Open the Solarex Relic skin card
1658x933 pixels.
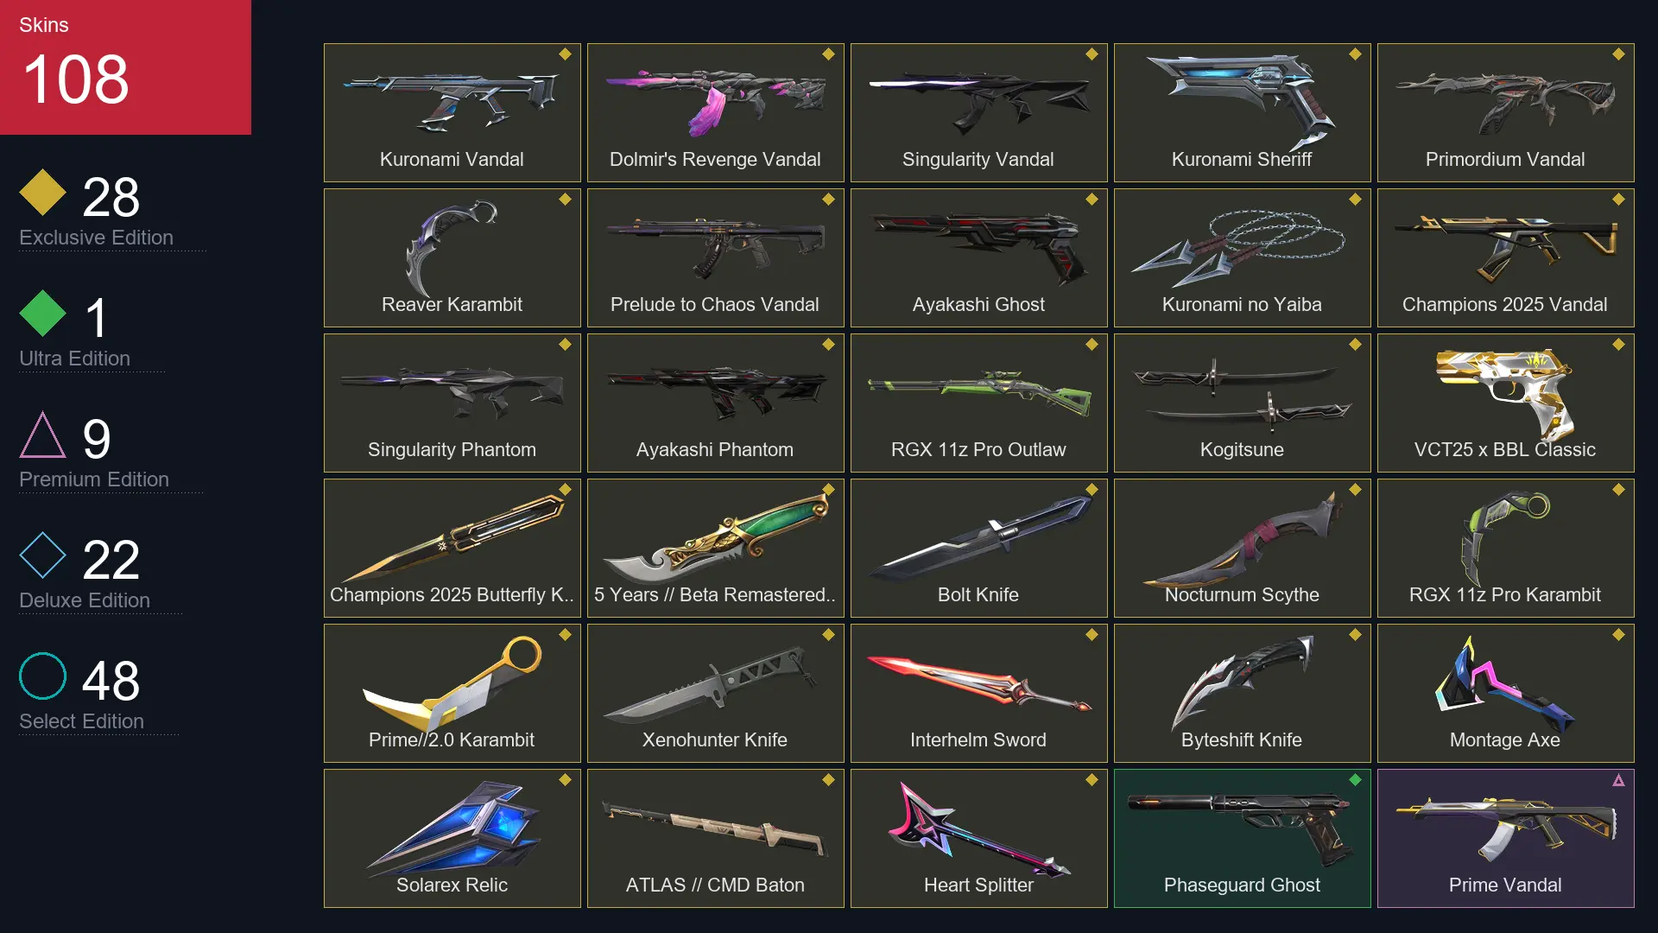tap(452, 838)
